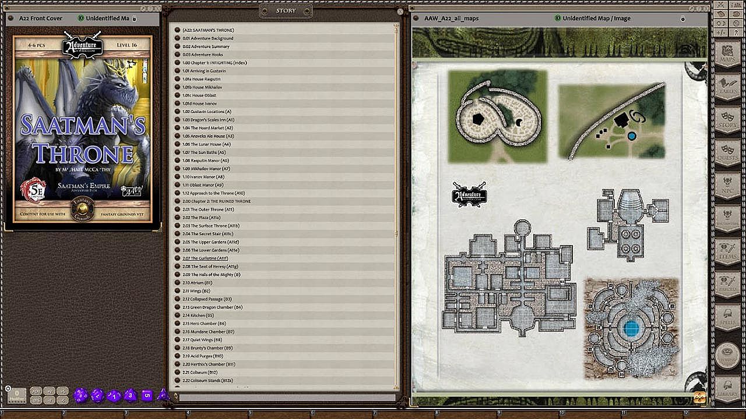This screenshot has height=419, width=746.
Task: Pick the purple d8 die
Action: tap(131, 395)
